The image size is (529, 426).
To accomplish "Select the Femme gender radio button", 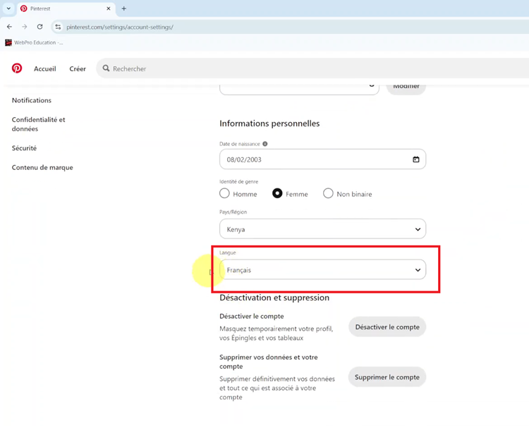I will [x=277, y=193].
